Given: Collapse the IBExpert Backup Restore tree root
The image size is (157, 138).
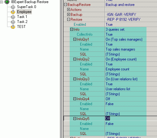Looking at the screenshot, I should [x=1, y=2].
